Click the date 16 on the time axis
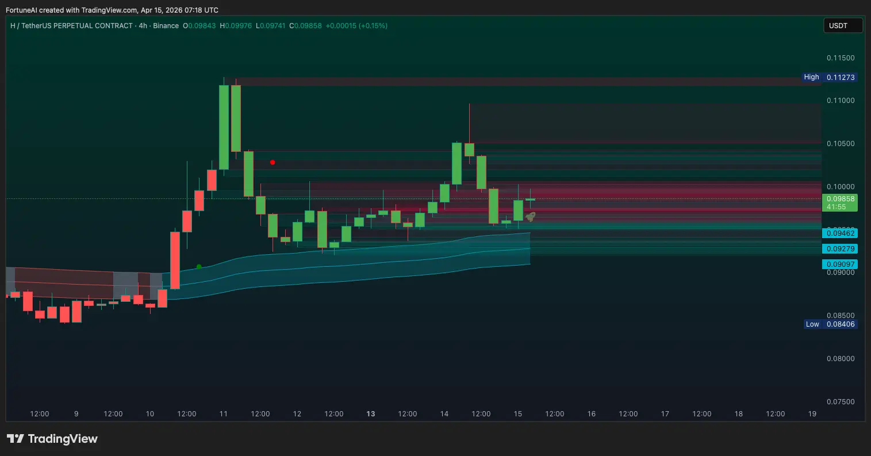Viewport: 871px width, 456px height. point(592,414)
